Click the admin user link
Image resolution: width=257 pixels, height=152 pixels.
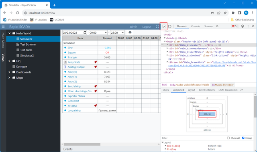[133, 26]
